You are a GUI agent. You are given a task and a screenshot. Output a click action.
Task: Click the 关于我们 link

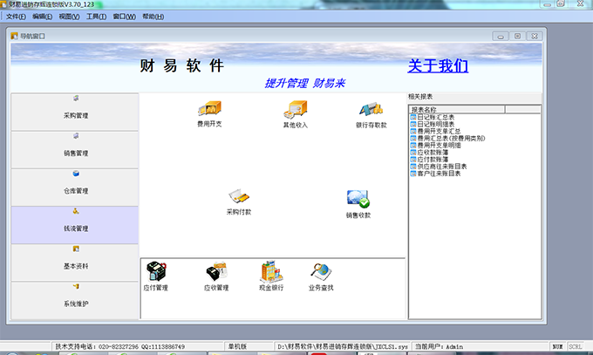pos(438,65)
